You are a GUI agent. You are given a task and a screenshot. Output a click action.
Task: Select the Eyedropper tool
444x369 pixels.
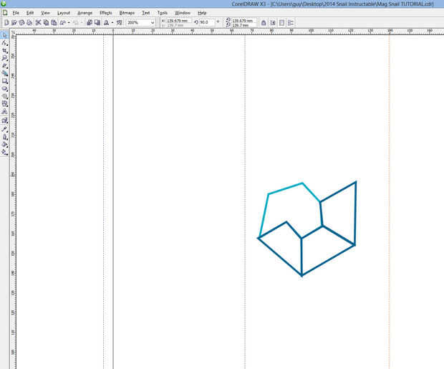point(4,129)
